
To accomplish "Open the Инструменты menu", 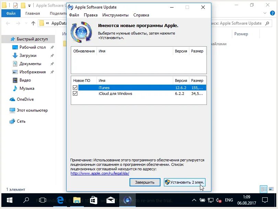I will pos(115,15).
